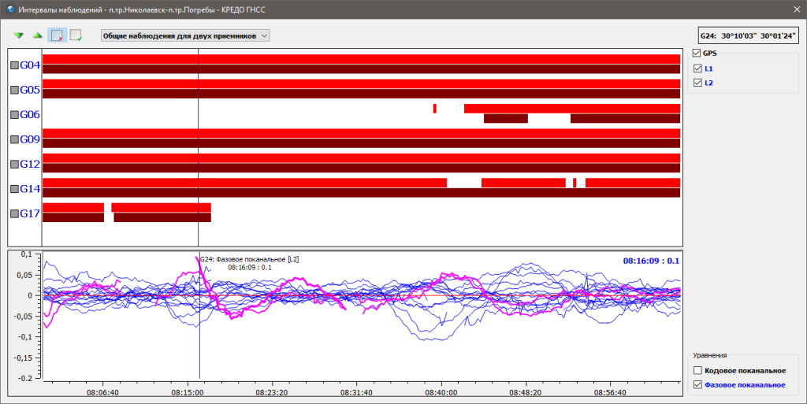Click the G06 short red L1 interval segment

[435, 109]
